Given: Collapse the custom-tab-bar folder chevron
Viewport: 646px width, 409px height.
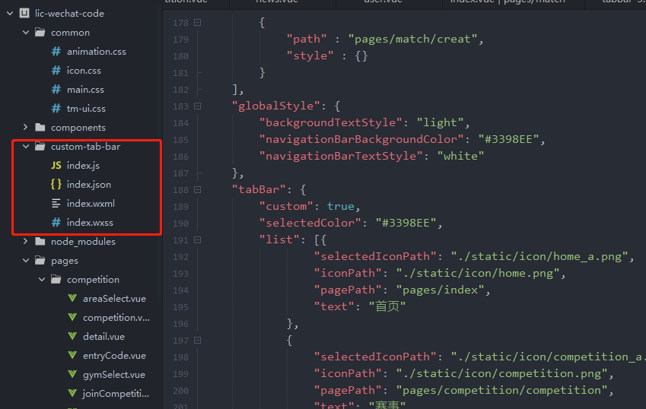Looking at the screenshot, I should [x=26, y=146].
